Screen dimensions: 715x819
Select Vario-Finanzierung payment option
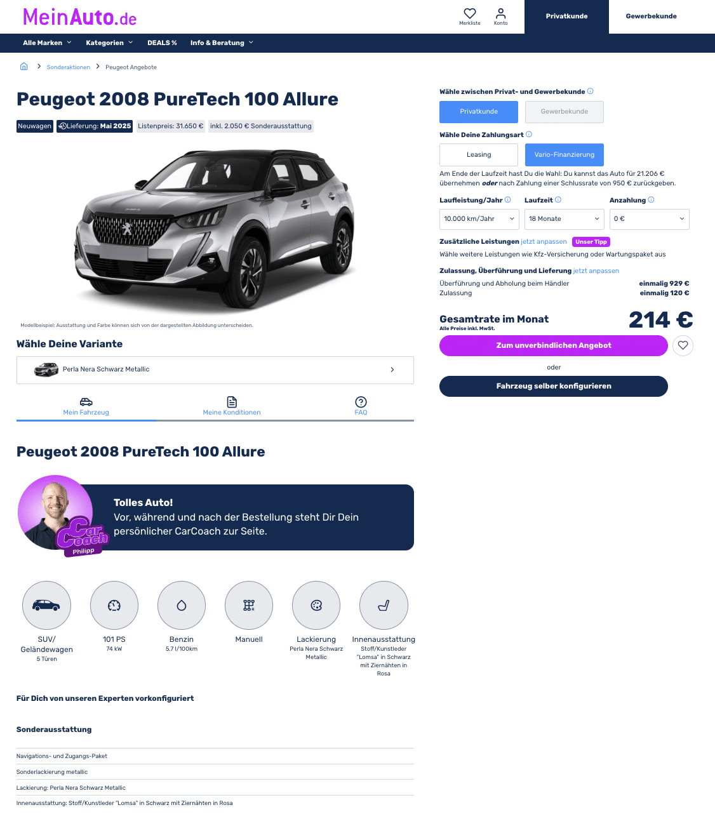(565, 155)
